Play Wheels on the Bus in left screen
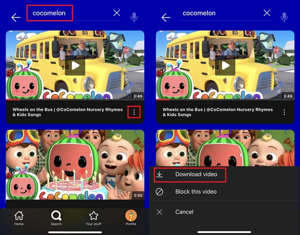300x235 pixels. [x=75, y=66]
